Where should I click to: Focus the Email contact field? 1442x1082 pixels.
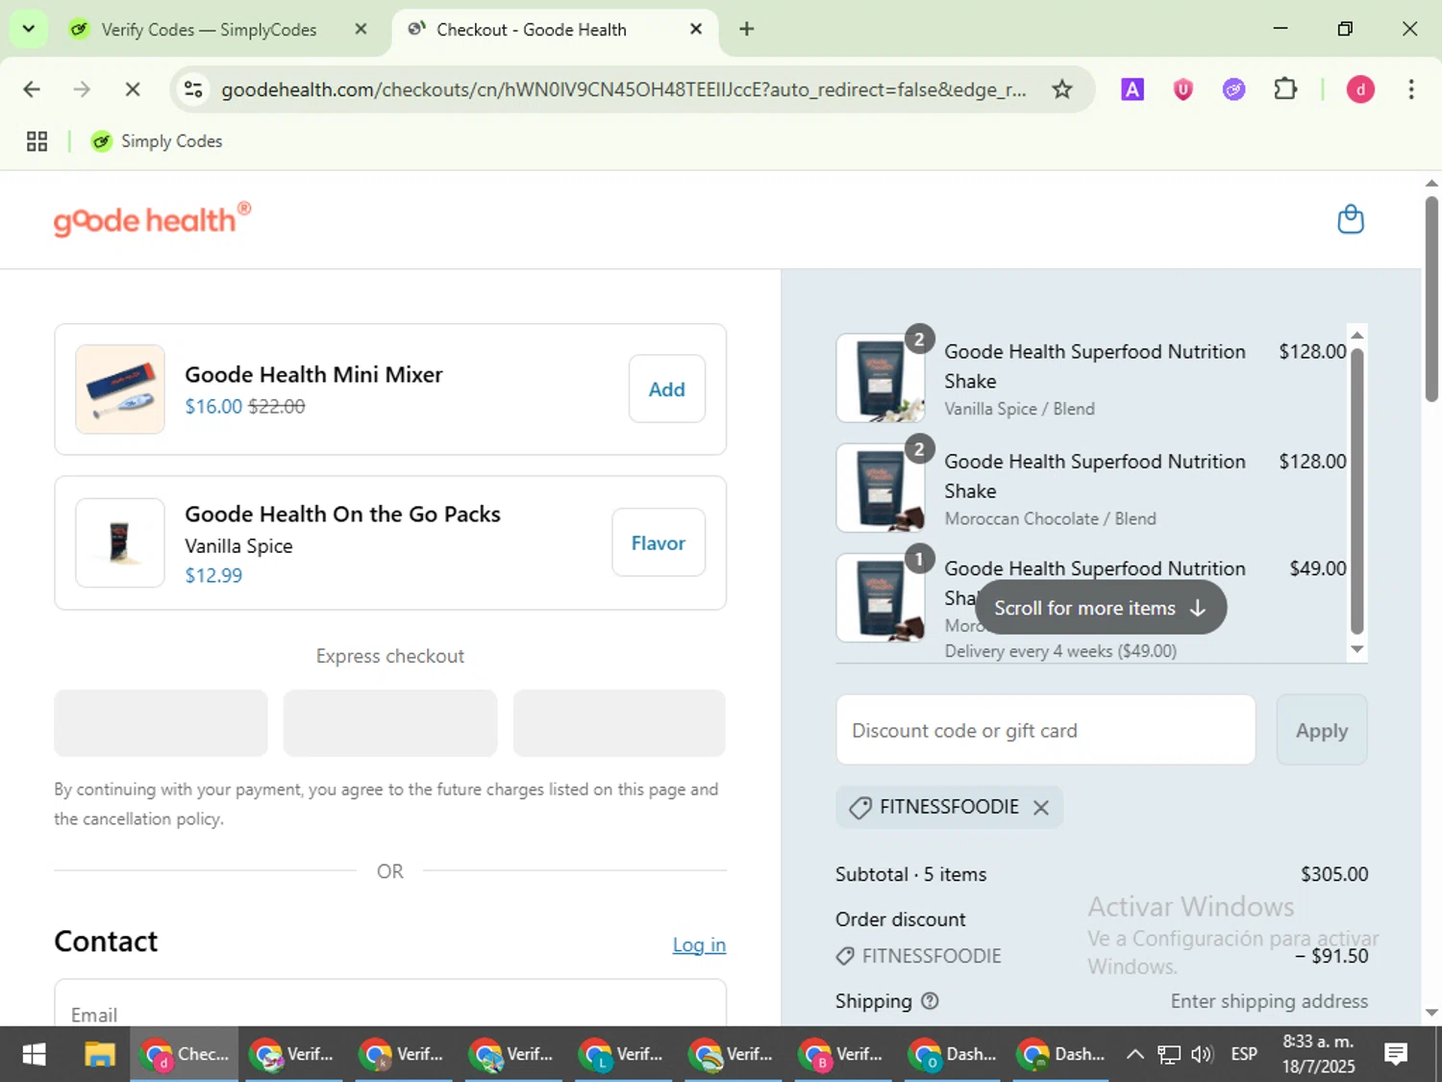pyautogui.click(x=390, y=1003)
